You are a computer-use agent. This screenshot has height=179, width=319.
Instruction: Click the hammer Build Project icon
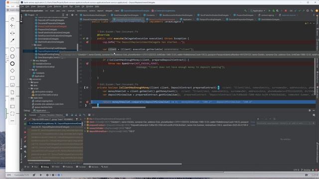(x=246, y=10)
